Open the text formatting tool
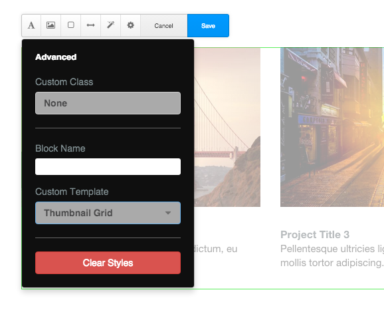The width and height of the screenshot is (384, 318). (x=31, y=25)
